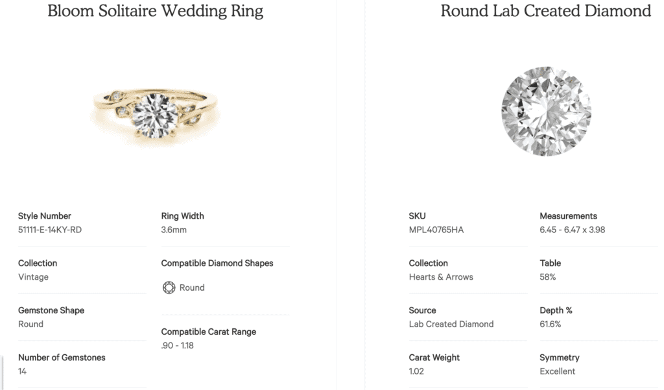The height and width of the screenshot is (390, 664).
Task: Click the Bloom Solitaire Wedding Ring title
Action: [x=155, y=11]
